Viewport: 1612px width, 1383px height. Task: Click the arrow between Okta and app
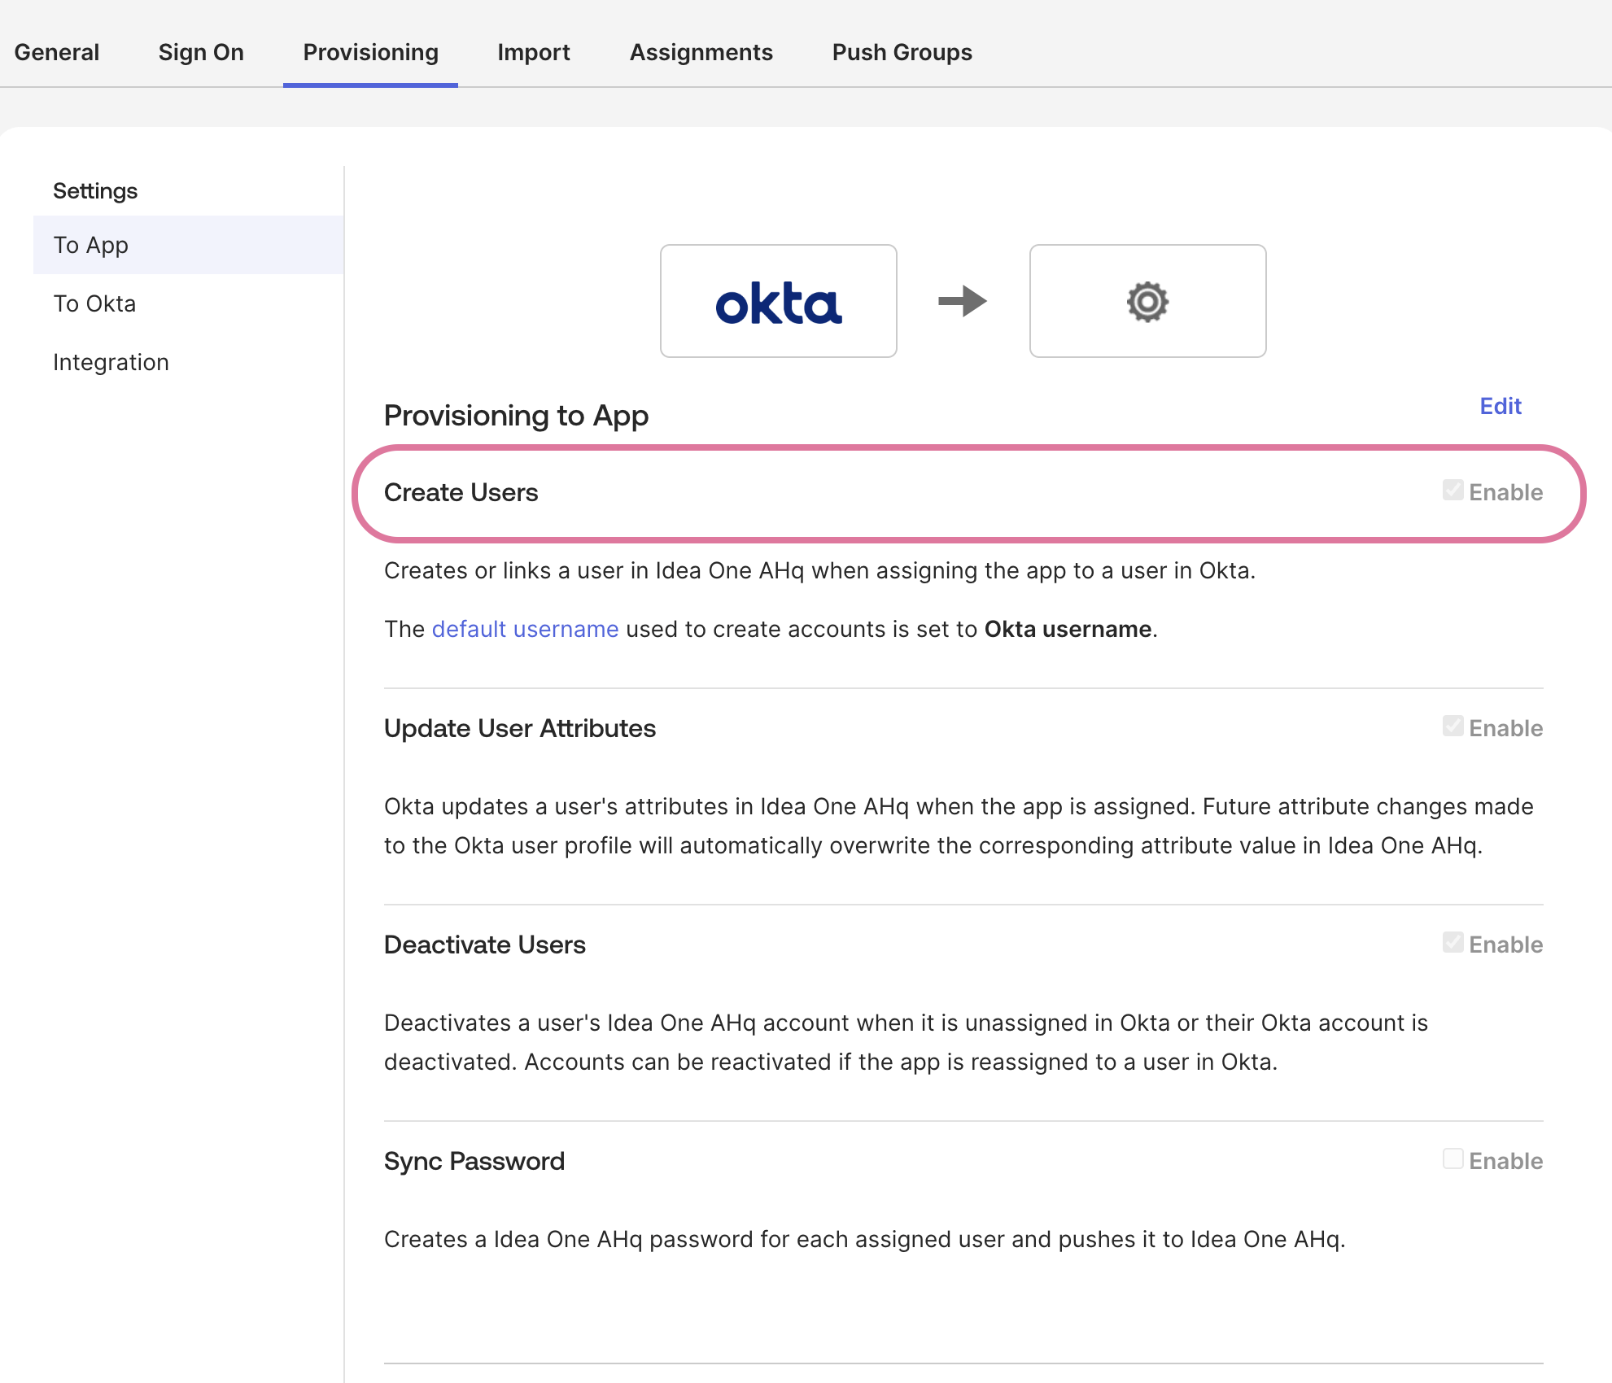(963, 301)
